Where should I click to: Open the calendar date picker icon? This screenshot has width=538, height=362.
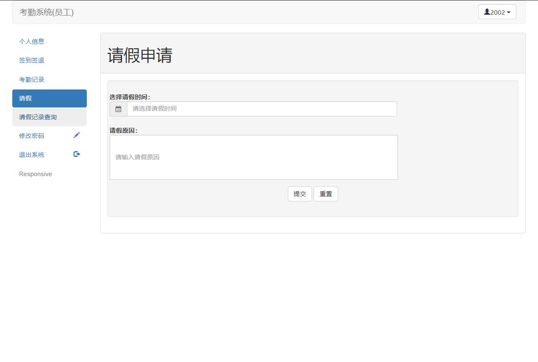(x=118, y=109)
